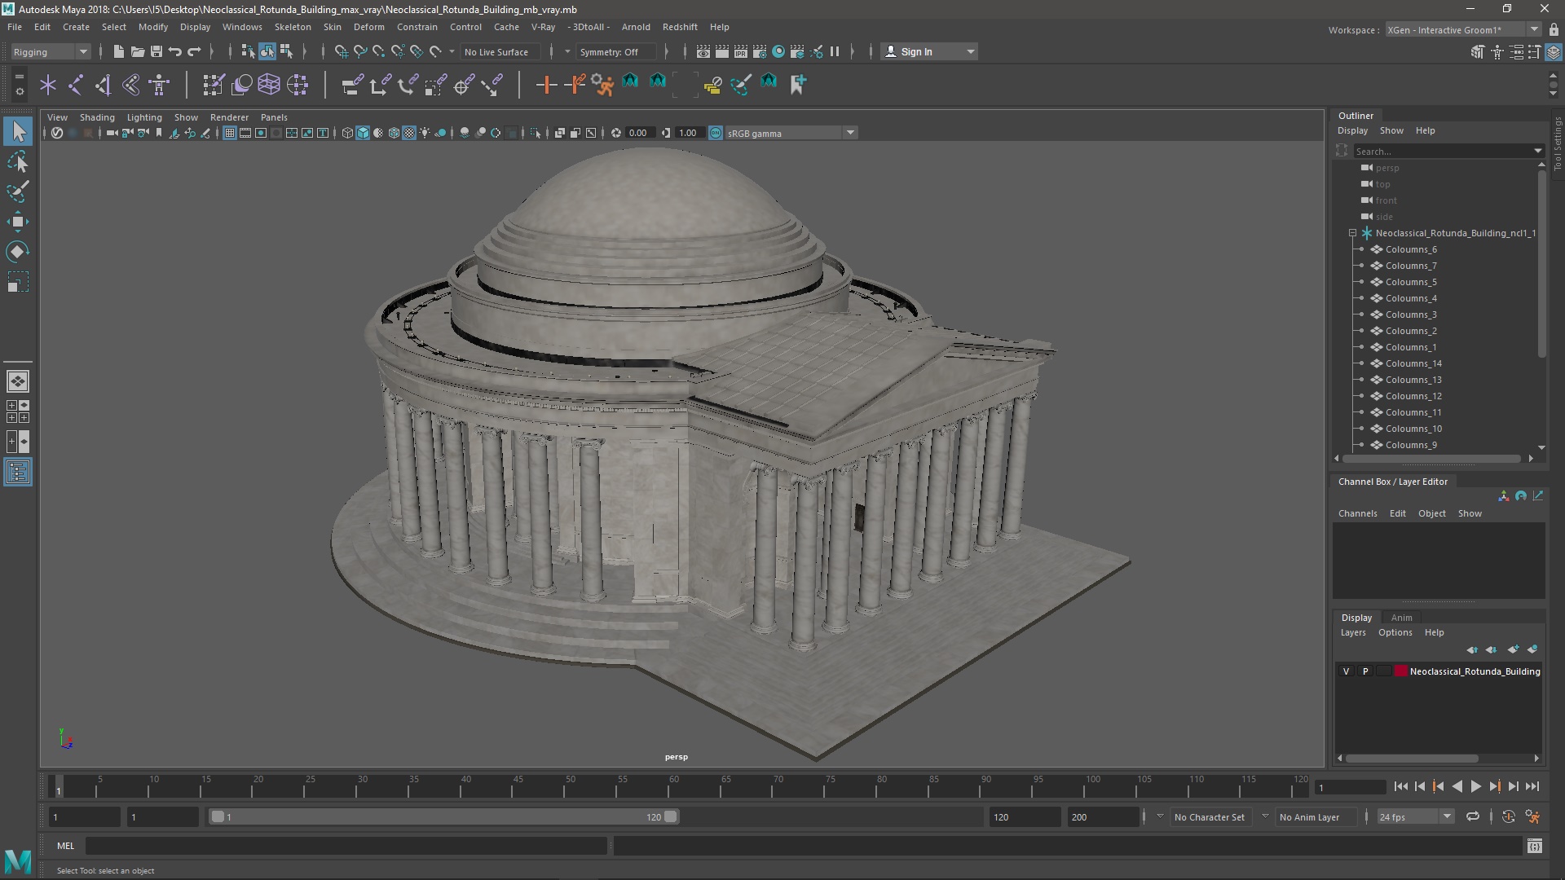The height and width of the screenshot is (880, 1565).
Task: Click the Symmetry: Off button
Action: (x=615, y=51)
